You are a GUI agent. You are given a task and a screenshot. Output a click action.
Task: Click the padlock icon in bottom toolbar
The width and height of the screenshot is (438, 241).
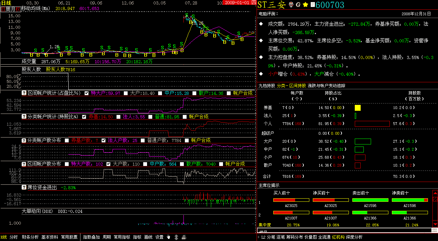[x=184, y=237]
